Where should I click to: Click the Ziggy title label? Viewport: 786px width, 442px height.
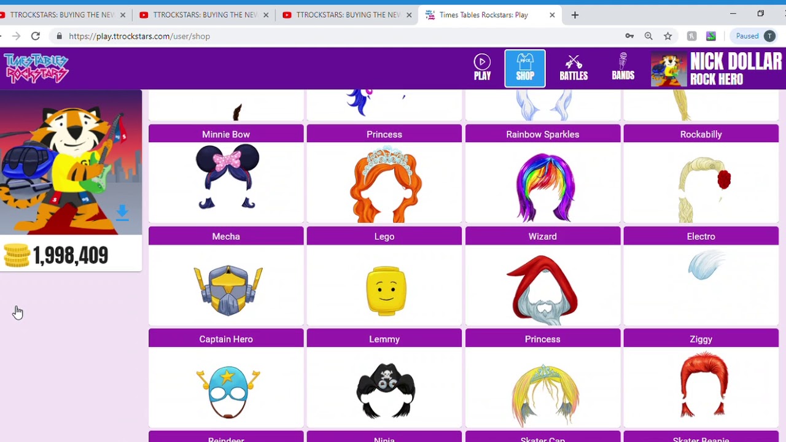tap(701, 339)
